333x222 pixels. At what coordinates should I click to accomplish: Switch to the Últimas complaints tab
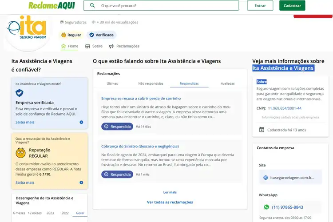tap(112, 83)
